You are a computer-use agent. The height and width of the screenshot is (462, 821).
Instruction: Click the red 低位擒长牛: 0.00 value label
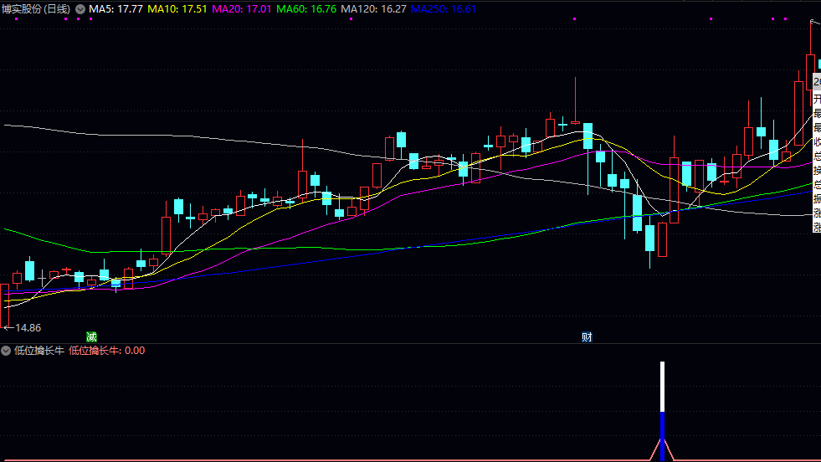(x=106, y=351)
